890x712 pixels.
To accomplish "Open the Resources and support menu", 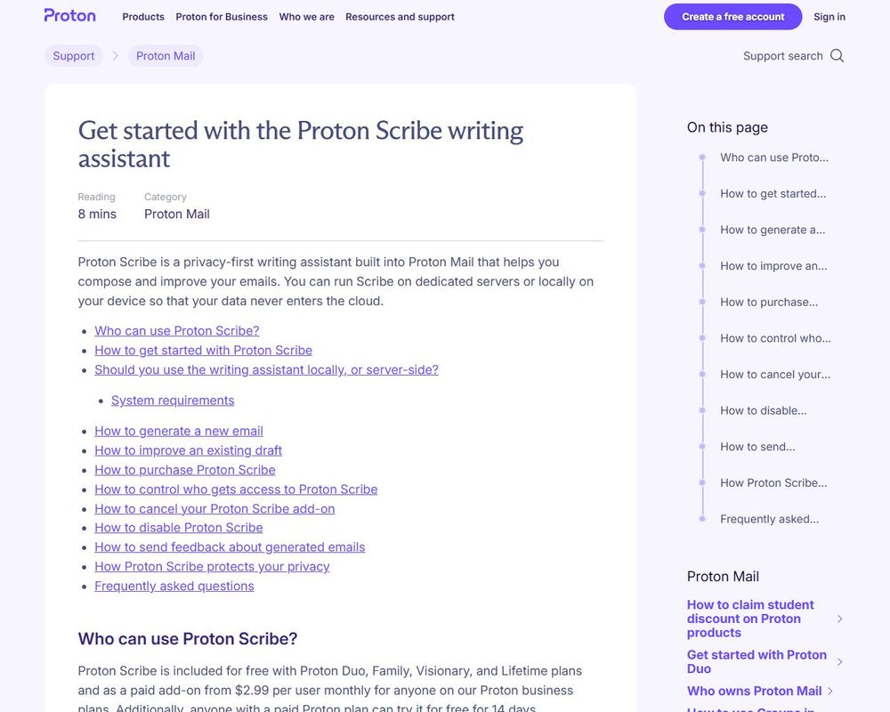I will [400, 16].
